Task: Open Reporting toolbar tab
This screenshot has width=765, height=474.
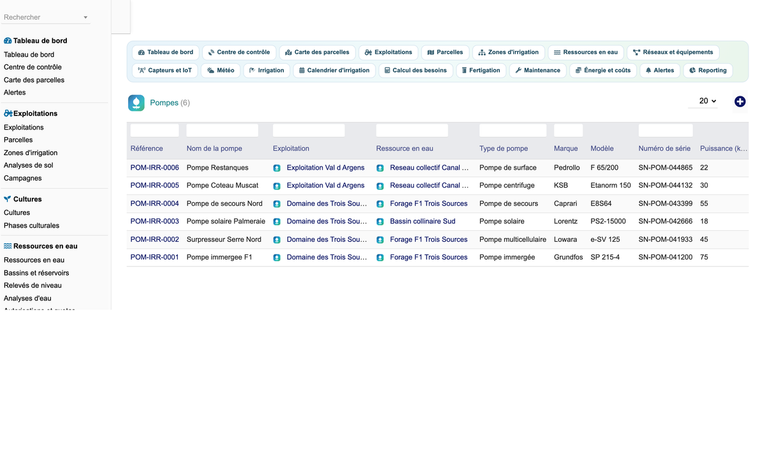Action: [708, 70]
